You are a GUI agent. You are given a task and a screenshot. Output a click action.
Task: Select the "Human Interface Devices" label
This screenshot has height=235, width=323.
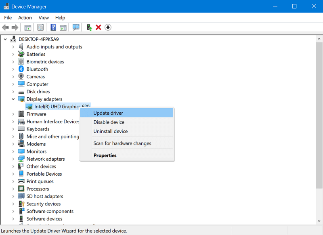click(53, 122)
